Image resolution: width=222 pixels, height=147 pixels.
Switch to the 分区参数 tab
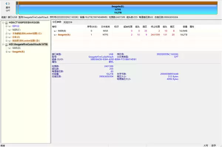[x=57, y=22]
